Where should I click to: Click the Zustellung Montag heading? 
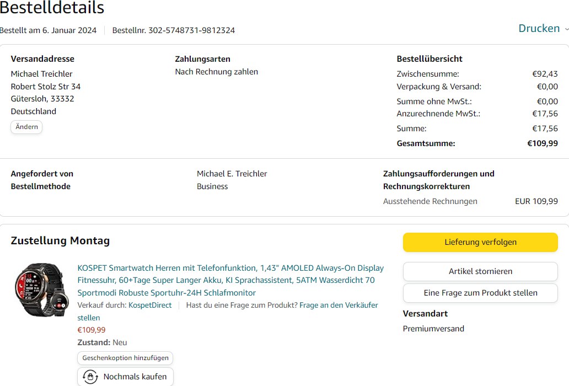click(60, 240)
